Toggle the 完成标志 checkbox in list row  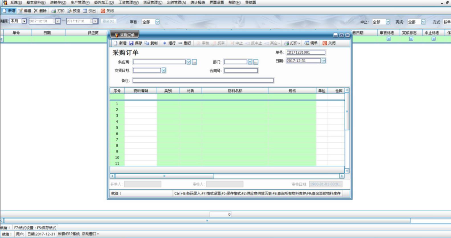(x=411, y=39)
